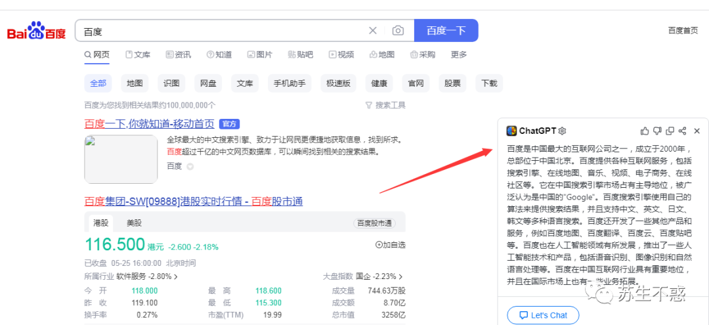Click the Baidu logo
This screenshot has height=325, width=709.
pyautogui.click(x=37, y=32)
